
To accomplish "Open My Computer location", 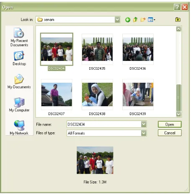I will (x=19, y=105).
